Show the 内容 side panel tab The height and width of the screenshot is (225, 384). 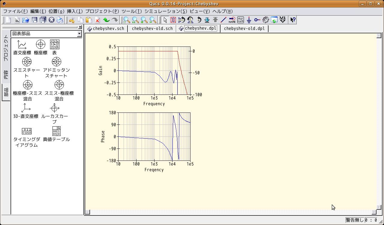(x=6, y=74)
